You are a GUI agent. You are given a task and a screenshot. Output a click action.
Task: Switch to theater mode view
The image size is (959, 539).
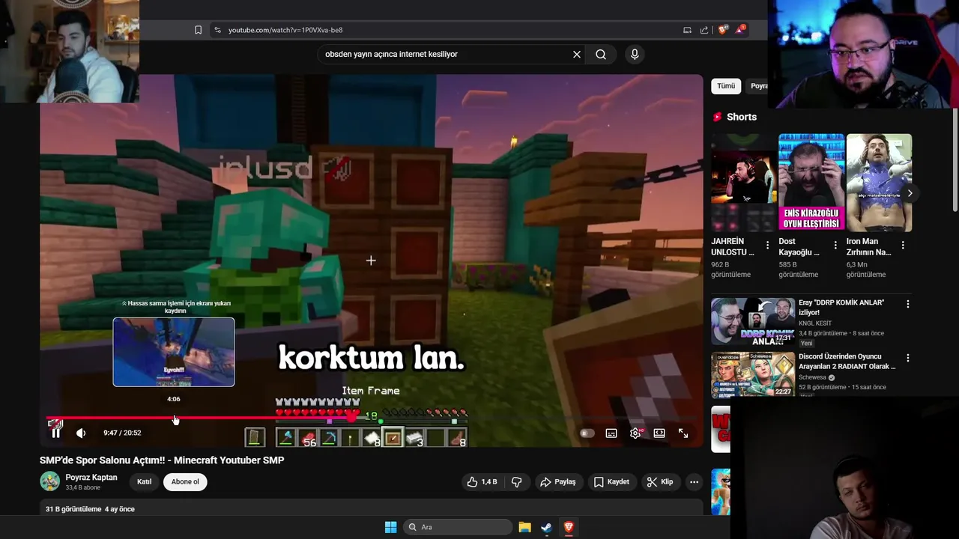pos(659,433)
